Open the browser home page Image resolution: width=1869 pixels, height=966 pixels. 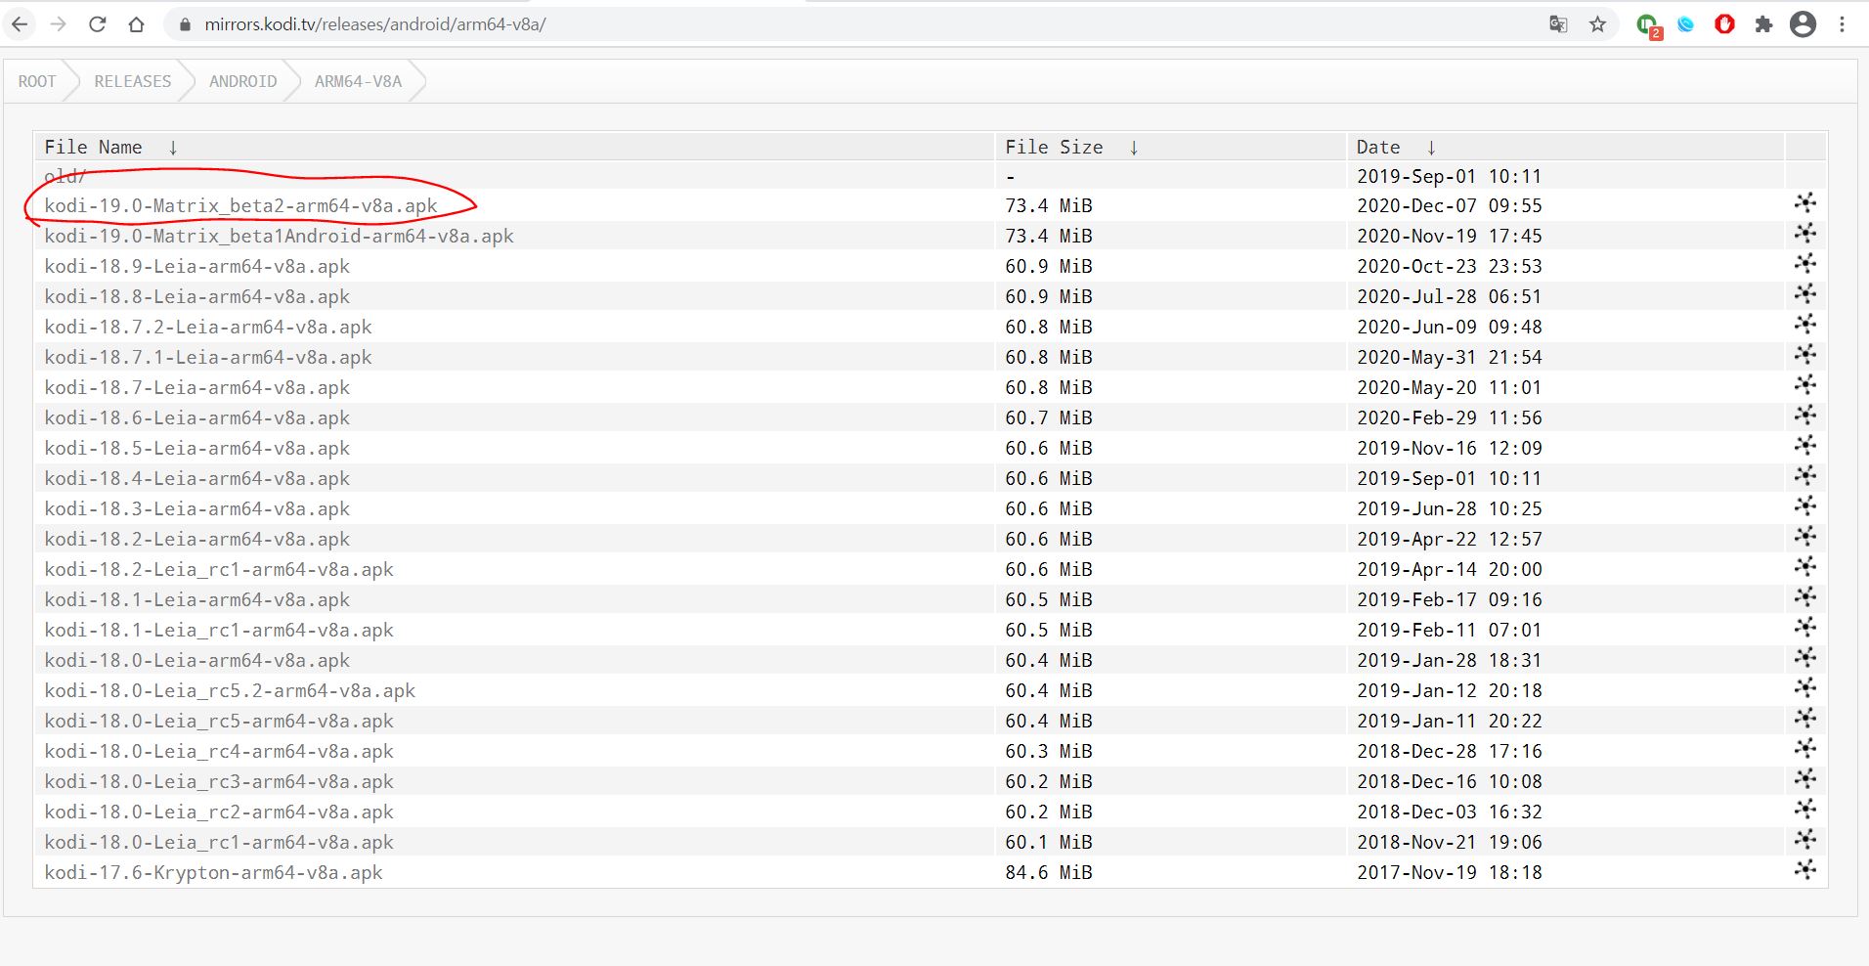click(136, 24)
